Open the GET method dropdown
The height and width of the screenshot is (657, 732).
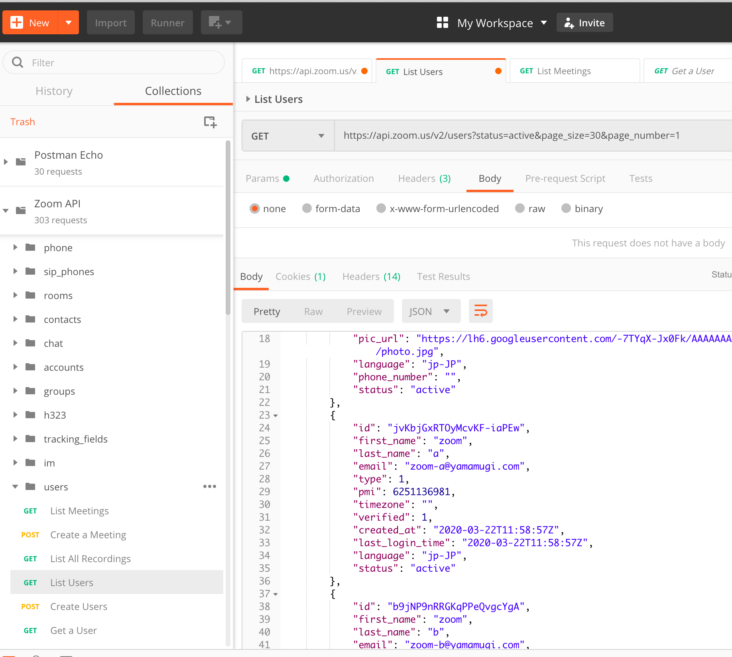point(288,136)
